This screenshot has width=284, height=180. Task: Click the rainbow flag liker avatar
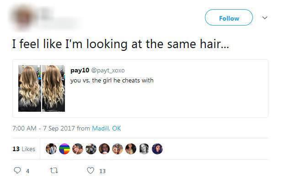64,149
